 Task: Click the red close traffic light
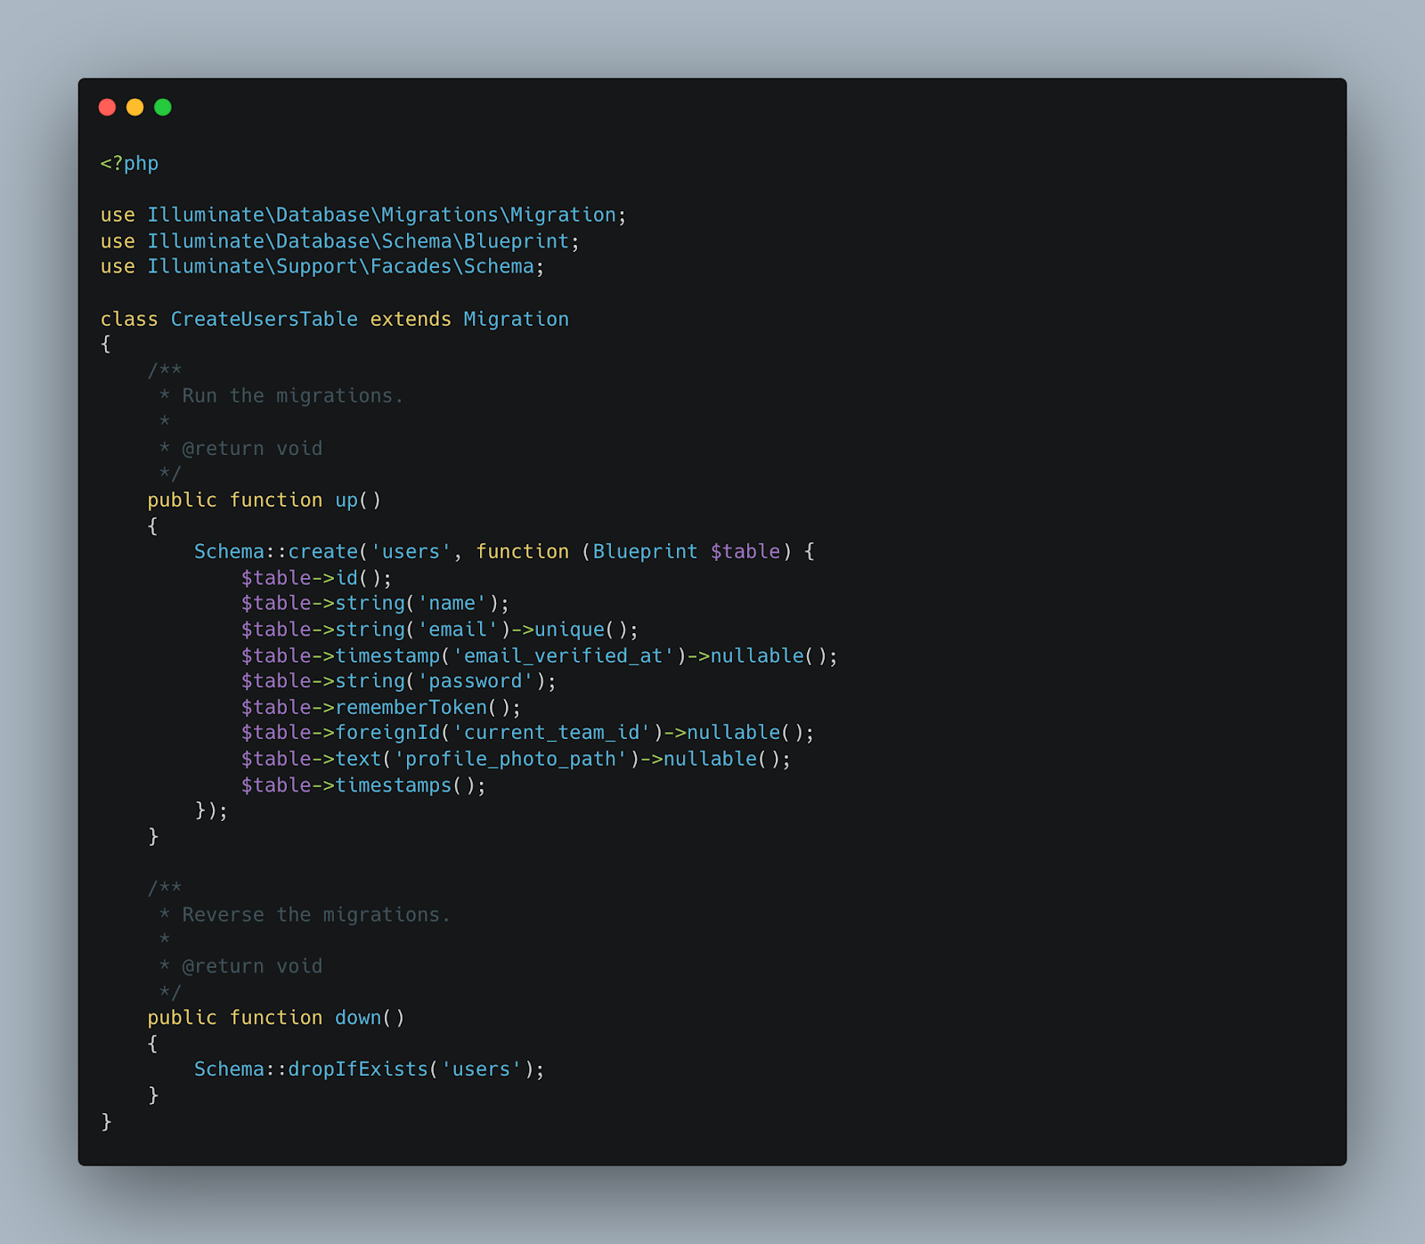coord(107,107)
